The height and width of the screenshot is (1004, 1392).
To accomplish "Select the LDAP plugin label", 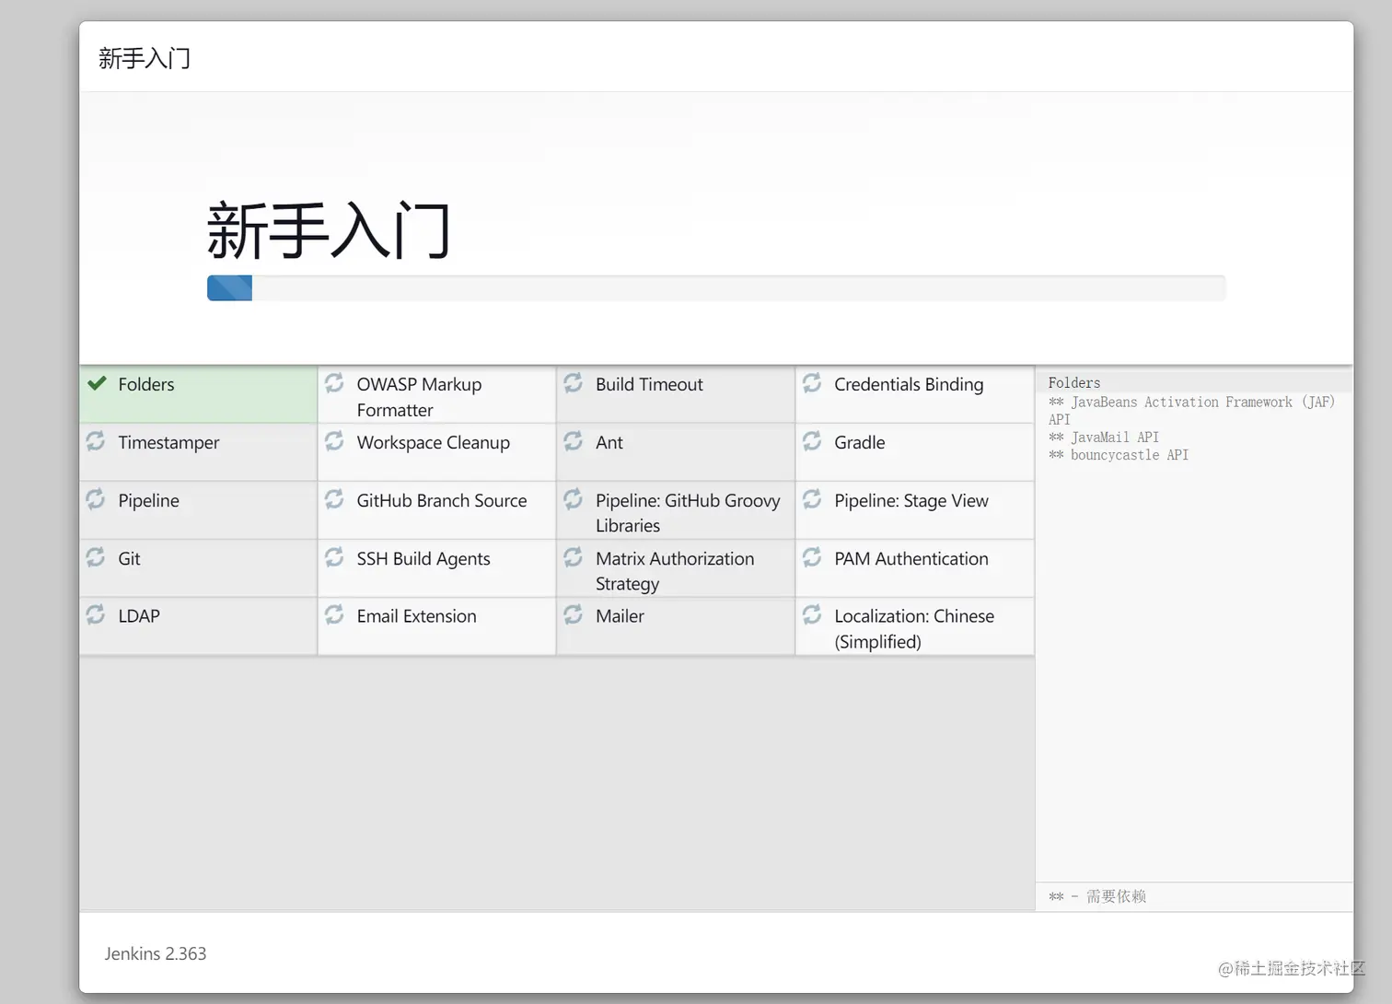I will click(x=139, y=616).
